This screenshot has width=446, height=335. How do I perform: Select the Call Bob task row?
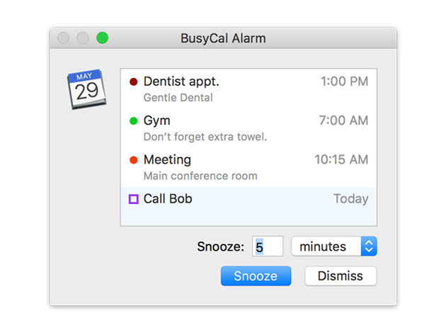tap(248, 206)
